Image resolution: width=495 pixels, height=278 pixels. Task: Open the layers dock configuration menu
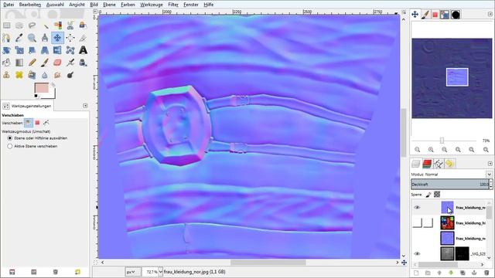(x=490, y=164)
